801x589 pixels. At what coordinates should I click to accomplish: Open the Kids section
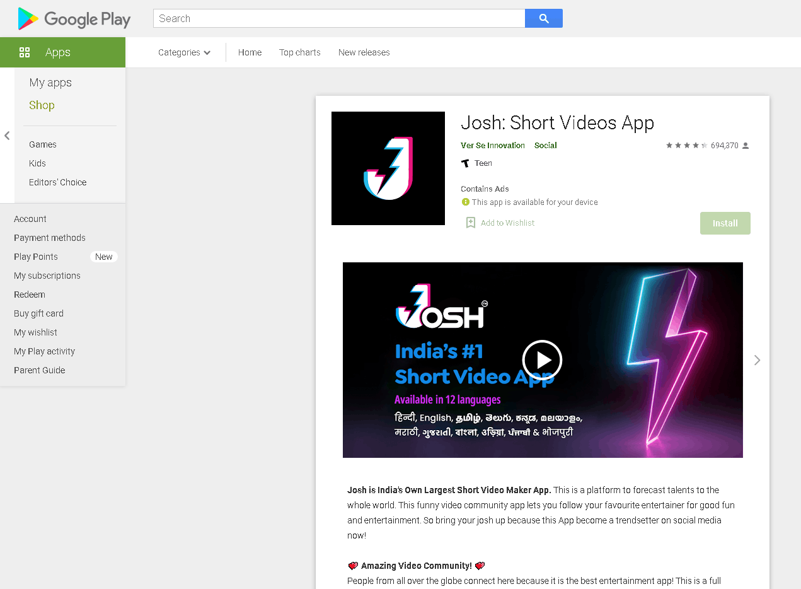(37, 163)
